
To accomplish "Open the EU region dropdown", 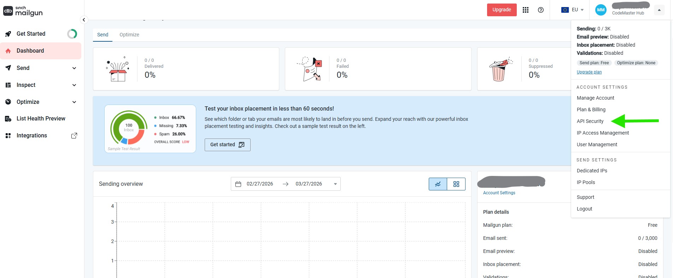I will coord(573,10).
